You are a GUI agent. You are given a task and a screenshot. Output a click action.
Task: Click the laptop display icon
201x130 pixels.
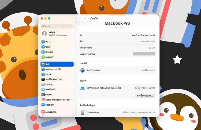[x=83, y=88]
